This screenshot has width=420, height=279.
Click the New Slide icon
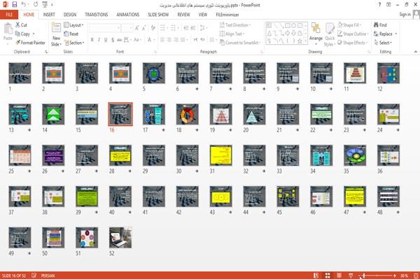[x=56, y=28]
